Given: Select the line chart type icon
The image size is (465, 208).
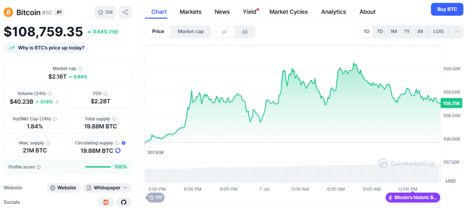Looking at the screenshot, I should [x=224, y=32].
